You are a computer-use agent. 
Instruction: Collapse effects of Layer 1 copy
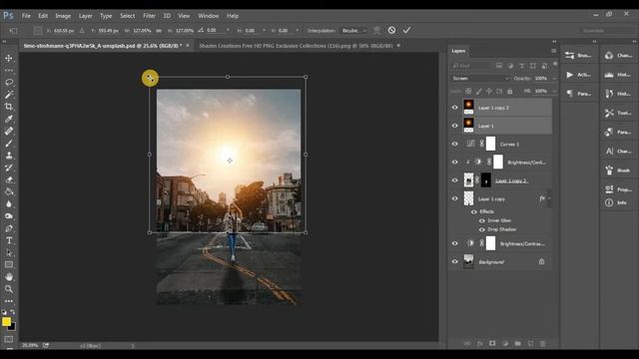tap(549, 198)
